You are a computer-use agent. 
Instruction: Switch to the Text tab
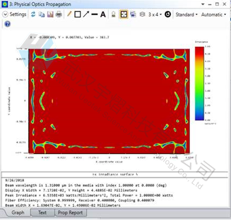pyautogui.click(x=42, y=212)
